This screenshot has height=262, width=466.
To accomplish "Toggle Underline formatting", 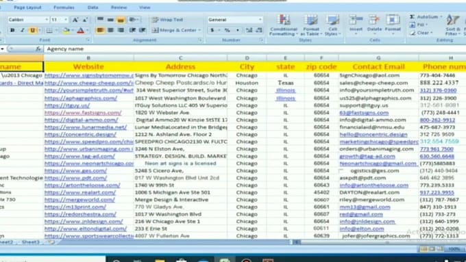I will 32,30.
